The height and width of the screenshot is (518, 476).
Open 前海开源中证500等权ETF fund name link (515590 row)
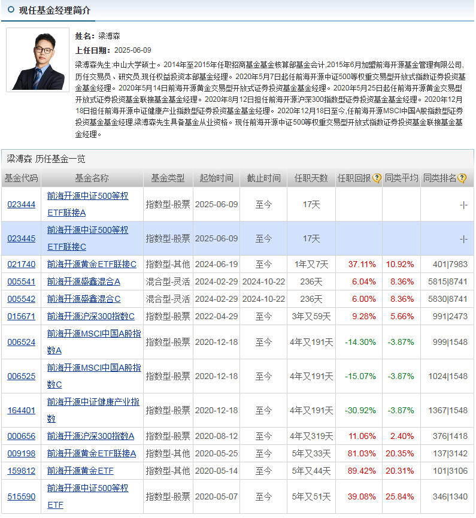point(87,496)
